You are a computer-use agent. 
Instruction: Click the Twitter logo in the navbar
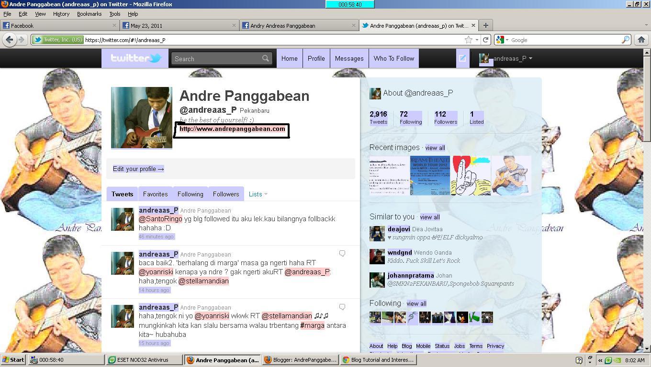click(x=136, y=58)
